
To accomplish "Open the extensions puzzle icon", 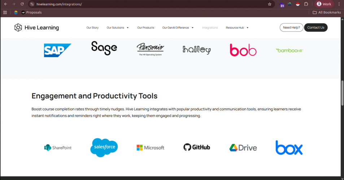I will [306, 4].
